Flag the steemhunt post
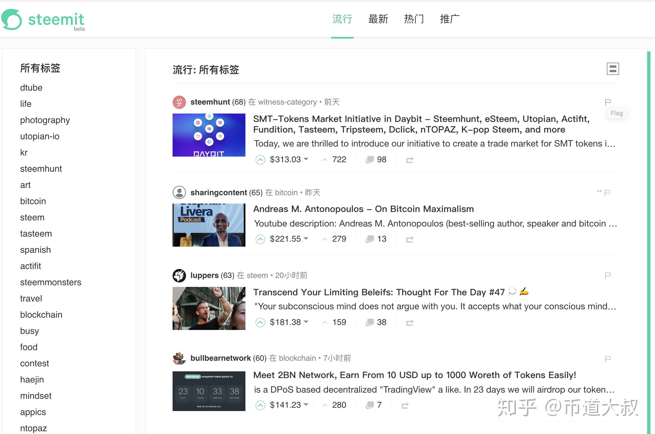655x434 pixels. (x=608, y=102)
